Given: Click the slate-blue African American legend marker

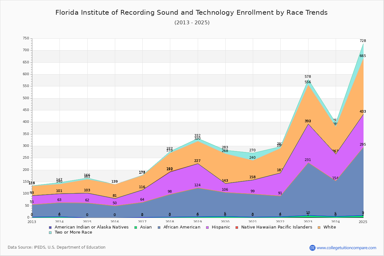Looking at the screenshot, I should (x=159, y=227).
